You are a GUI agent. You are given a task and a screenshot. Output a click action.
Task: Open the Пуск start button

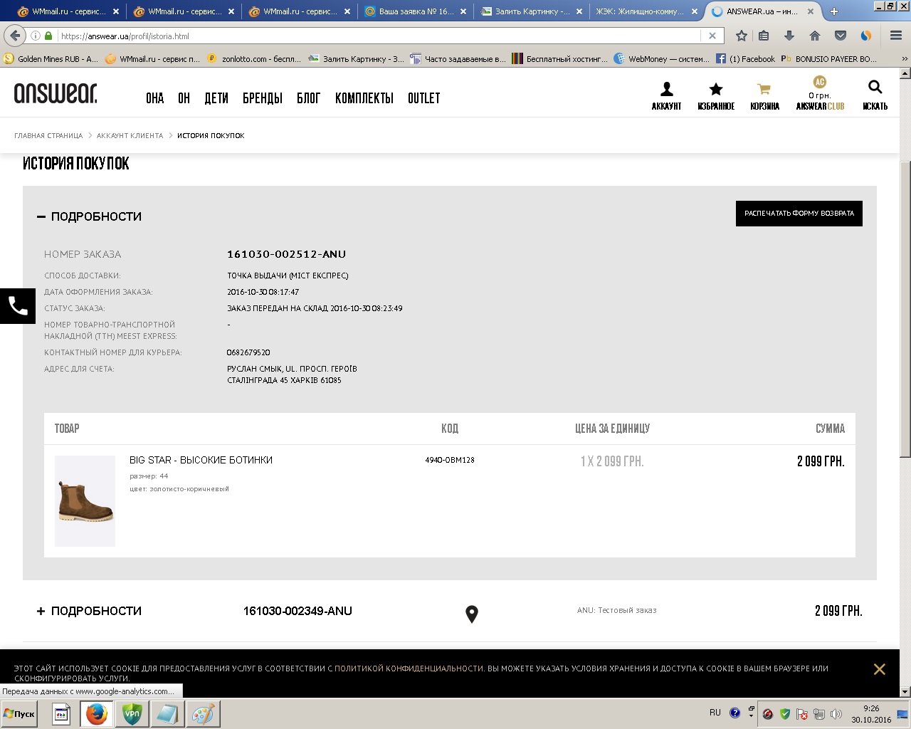pyautogui.click(x=19, y=714)
